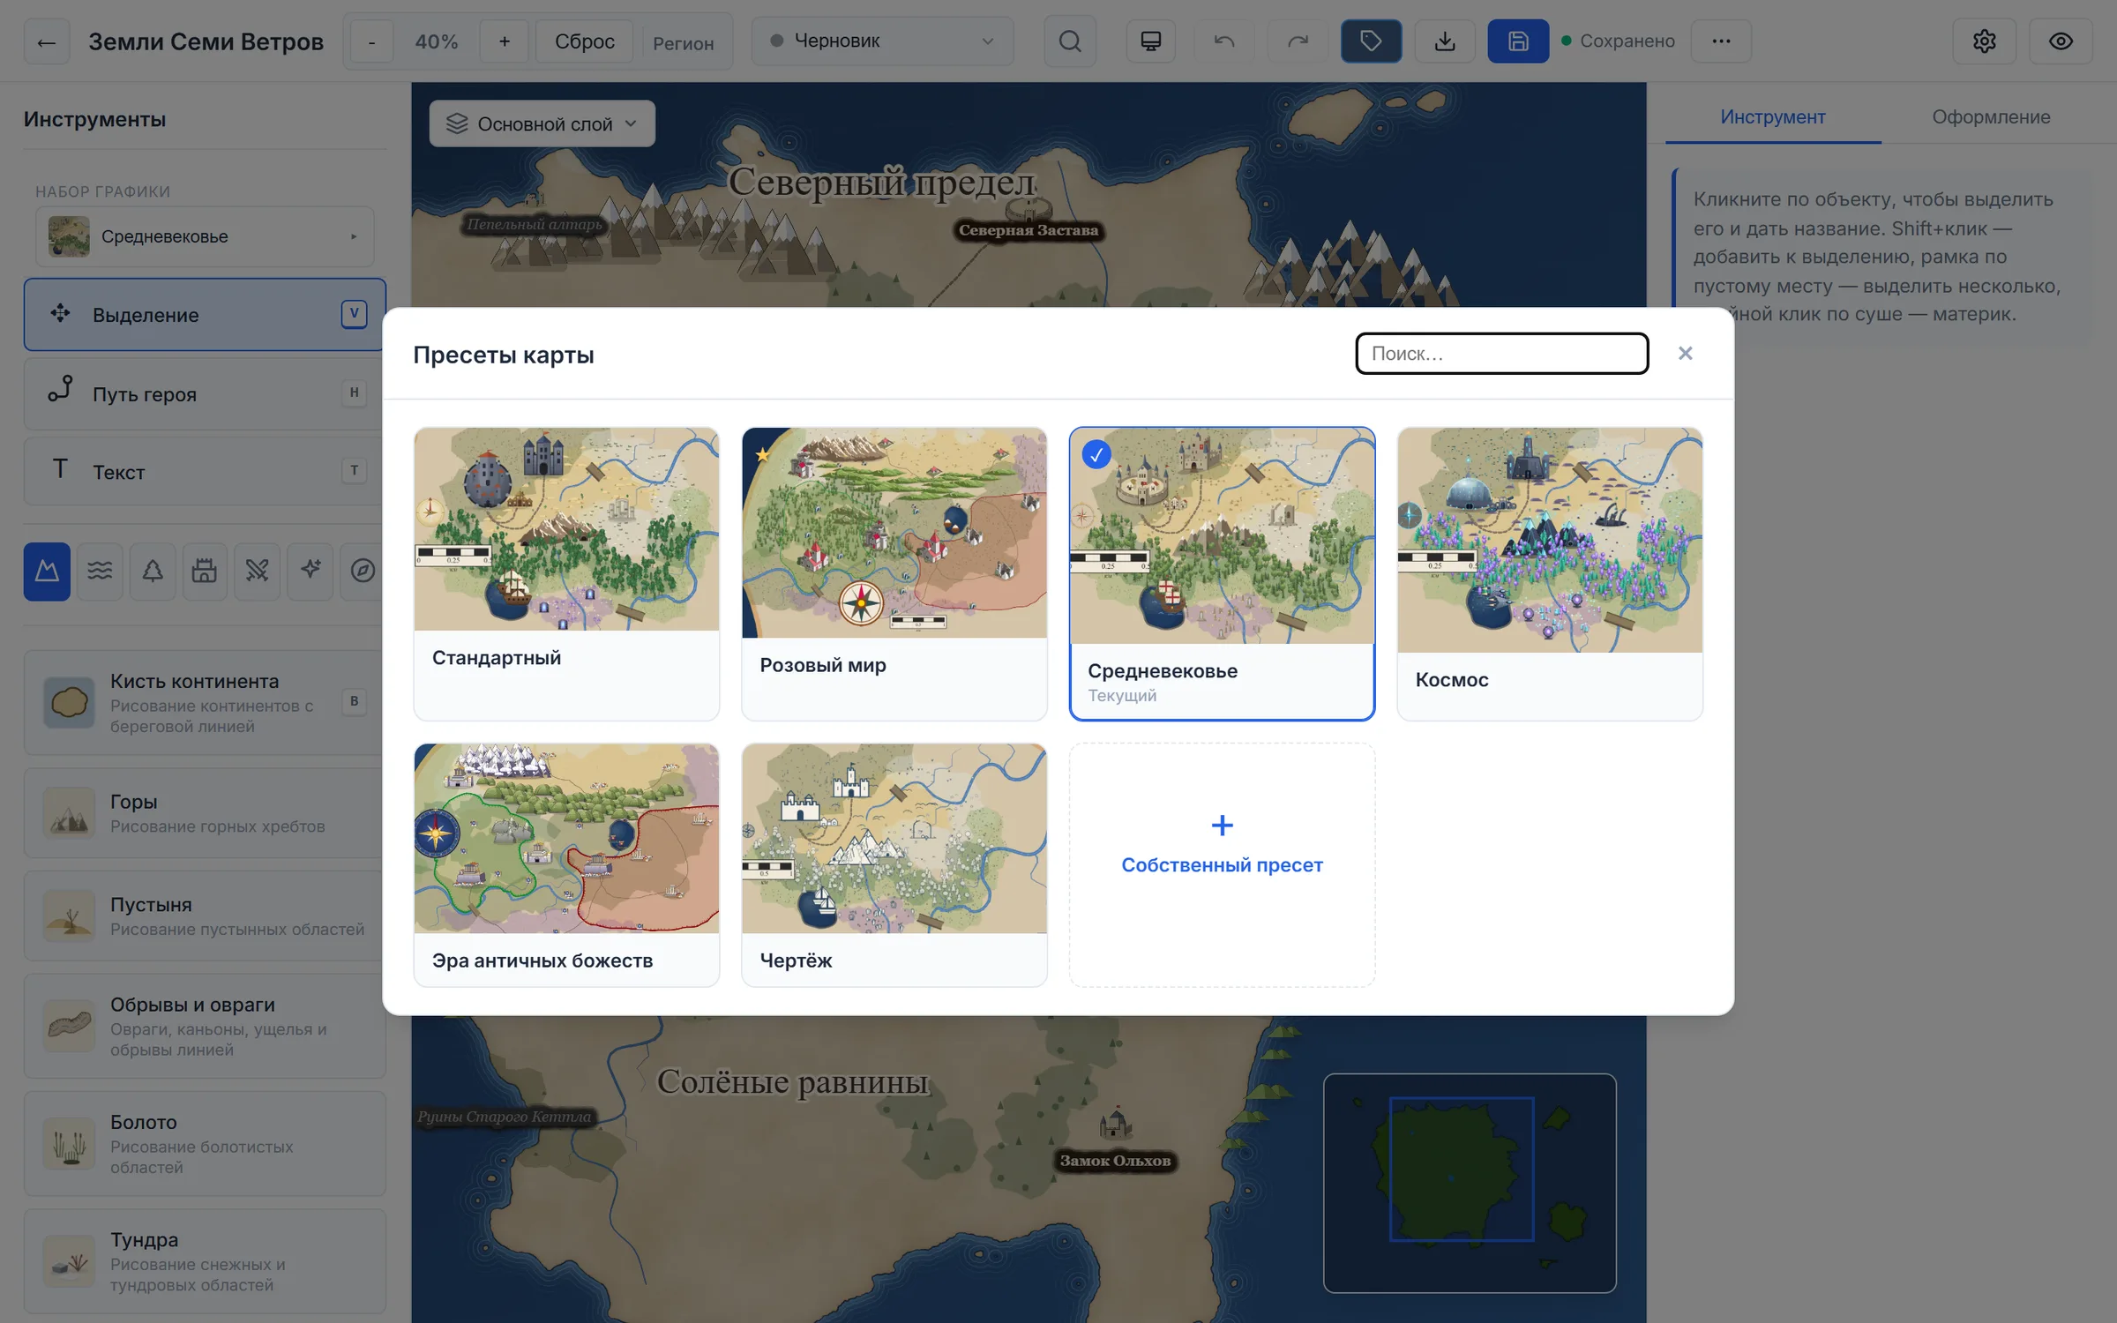
Task: Expand the Основной слой layer dropdown
Action: tap(542, 123)
